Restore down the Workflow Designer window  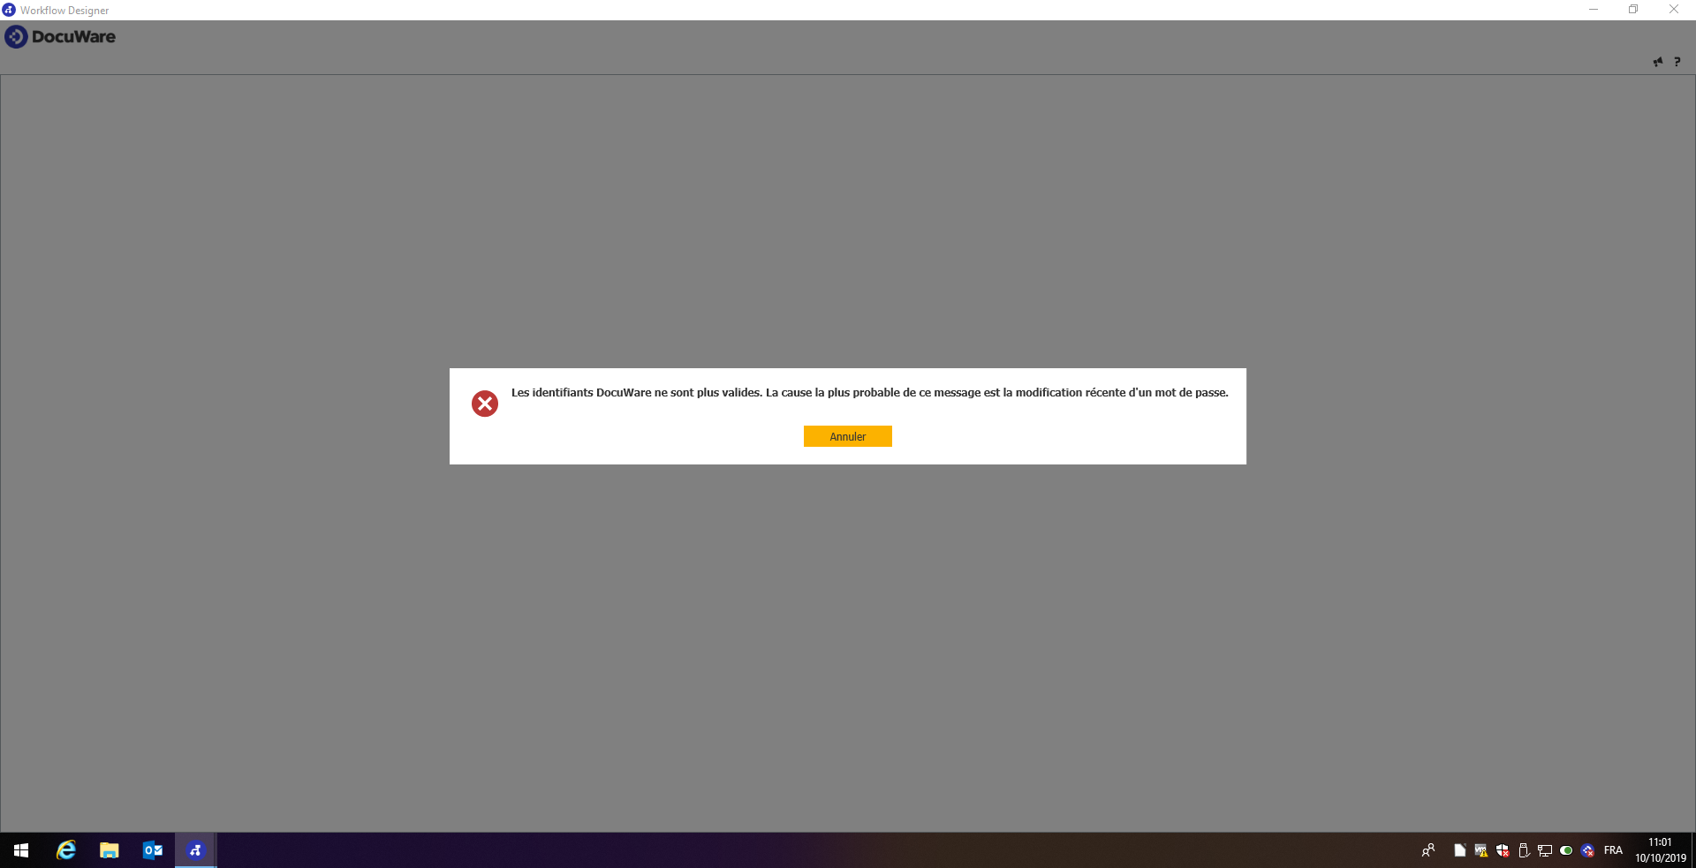click(1633, 10)
